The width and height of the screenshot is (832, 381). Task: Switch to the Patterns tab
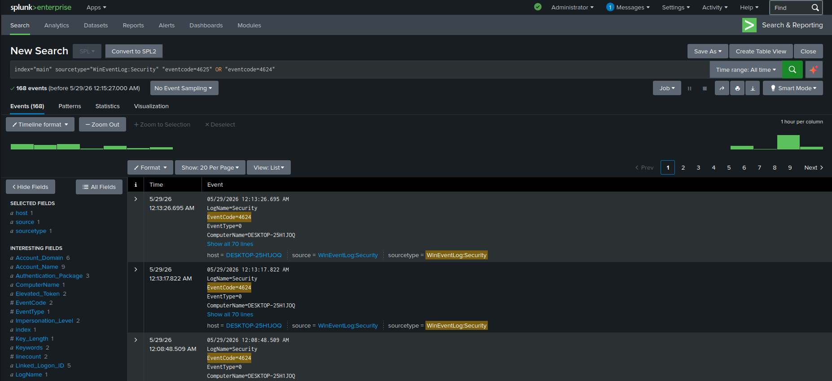(x=70, y=106)
